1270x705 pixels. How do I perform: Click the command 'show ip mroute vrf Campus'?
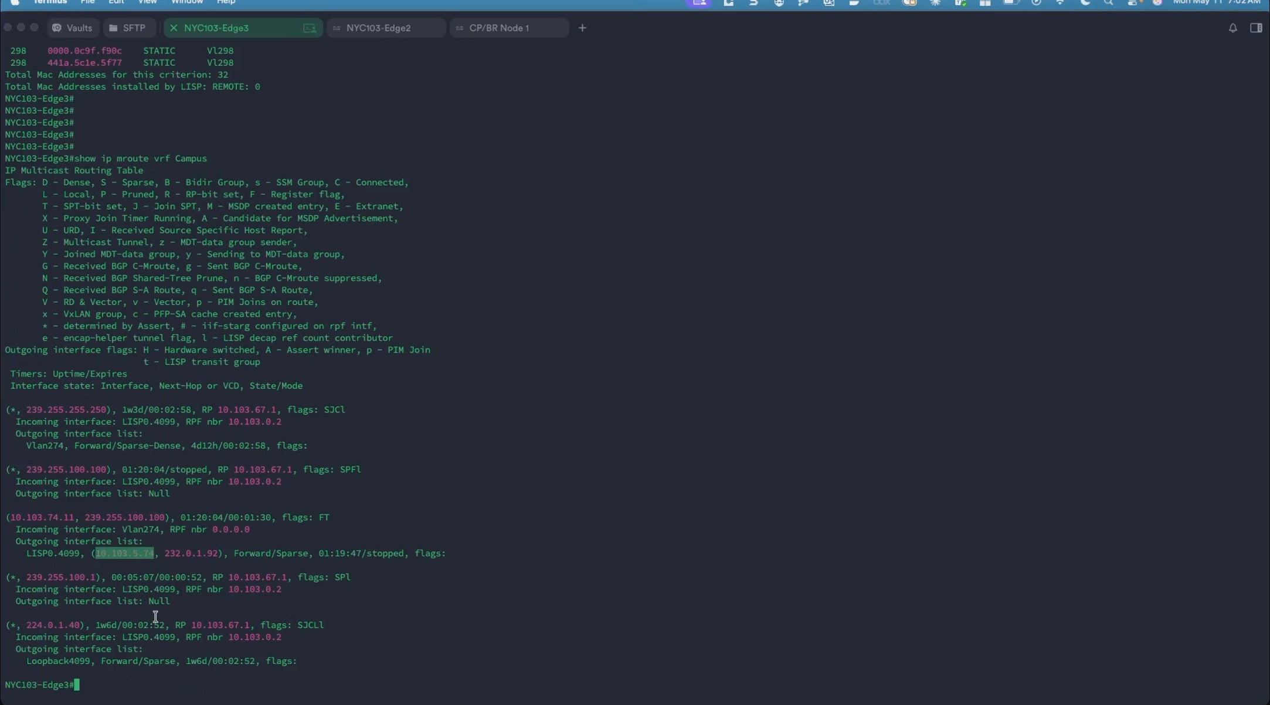(x=141, y=158)
